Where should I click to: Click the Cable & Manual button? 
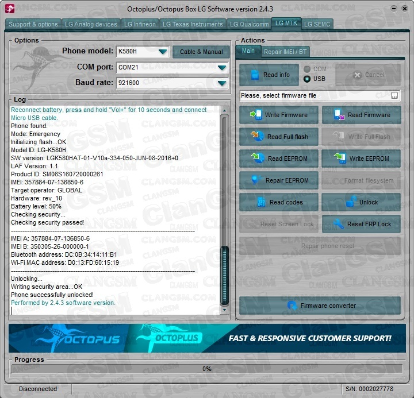(x=201, y=52)
